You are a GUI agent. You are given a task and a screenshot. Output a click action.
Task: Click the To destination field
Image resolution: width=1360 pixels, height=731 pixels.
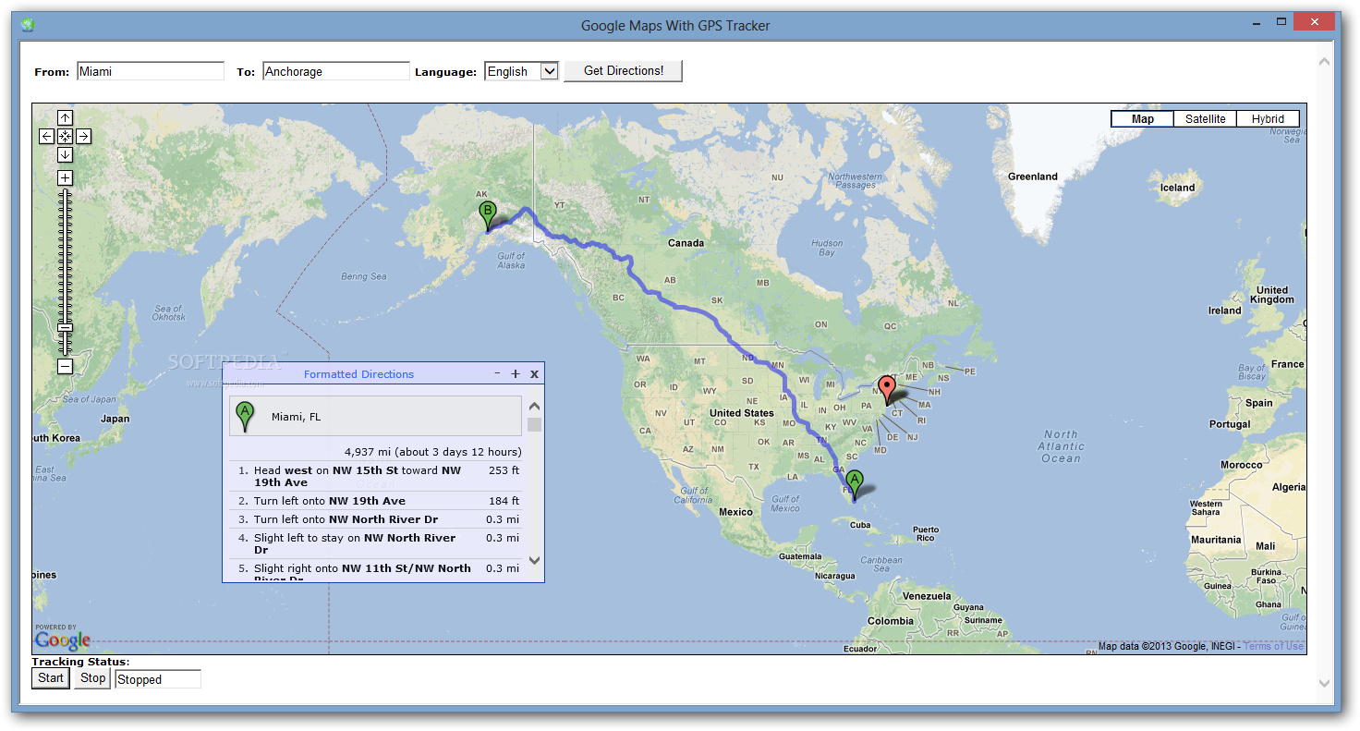pyautogui.click(x=336, y=71)
